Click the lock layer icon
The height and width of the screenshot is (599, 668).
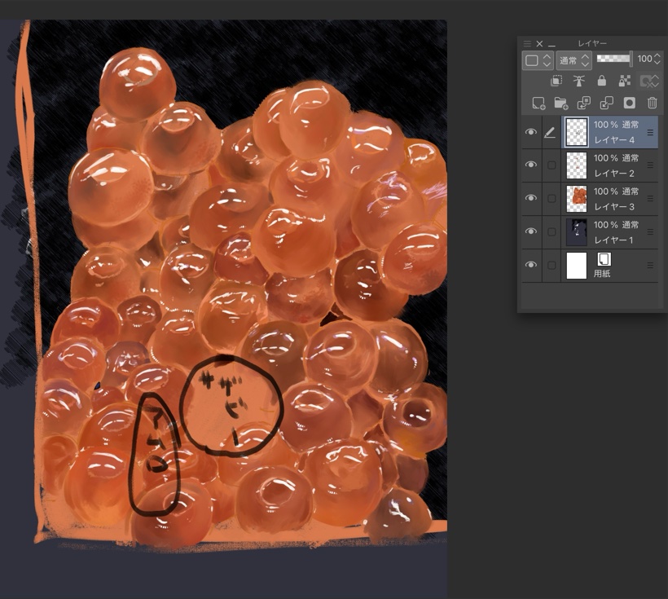(x=601, y=81)
